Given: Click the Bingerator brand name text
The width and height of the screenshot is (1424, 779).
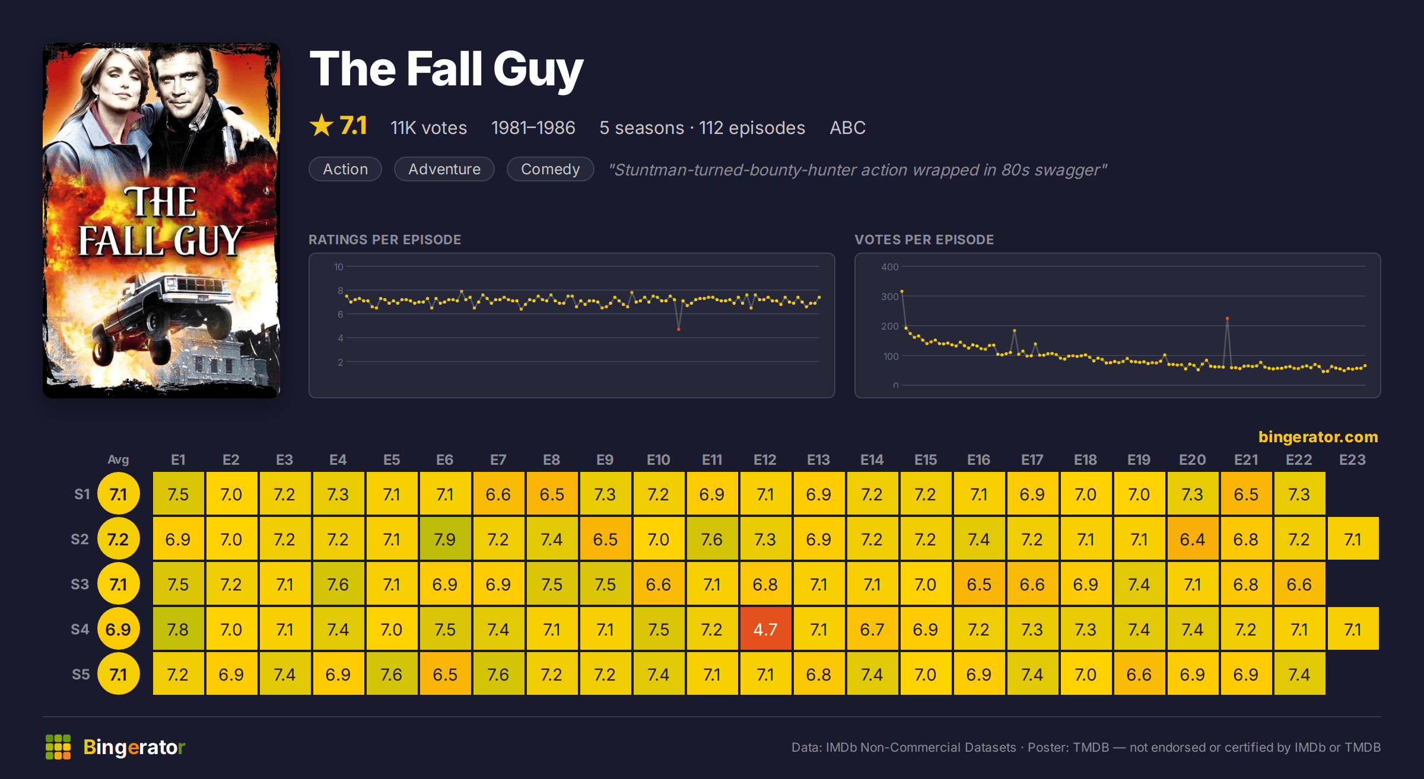Looking at the screenshot, I should (134, 747).
